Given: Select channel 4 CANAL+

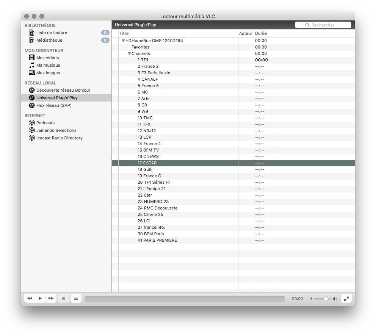Looking at the screenshot, I should pos(233,79).
